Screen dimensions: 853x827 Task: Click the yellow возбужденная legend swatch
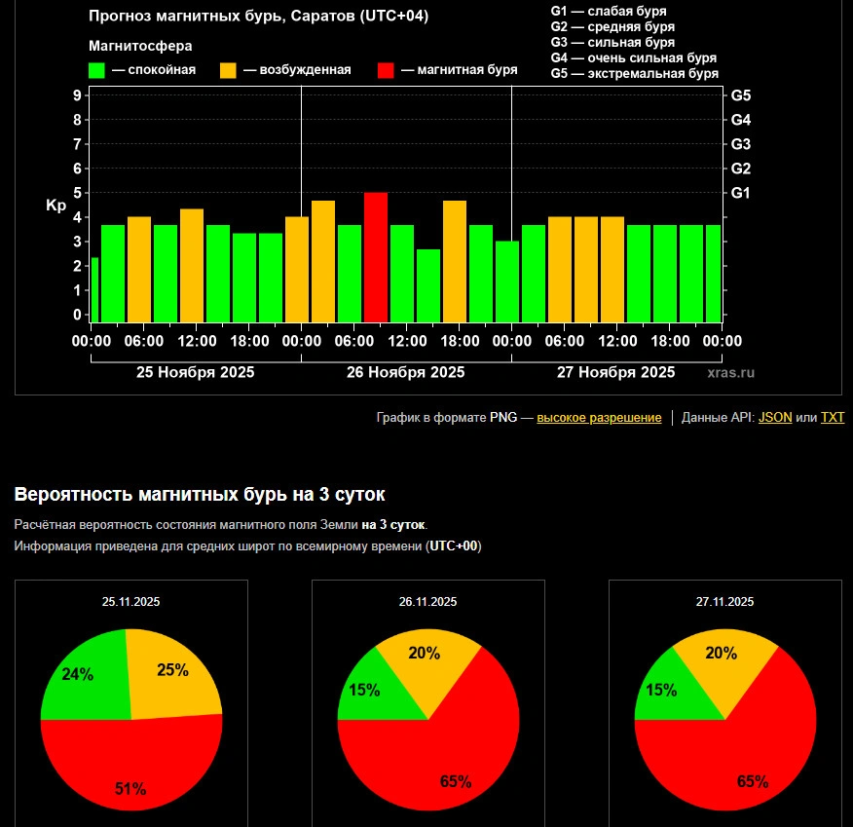click(x=228, y=70)
